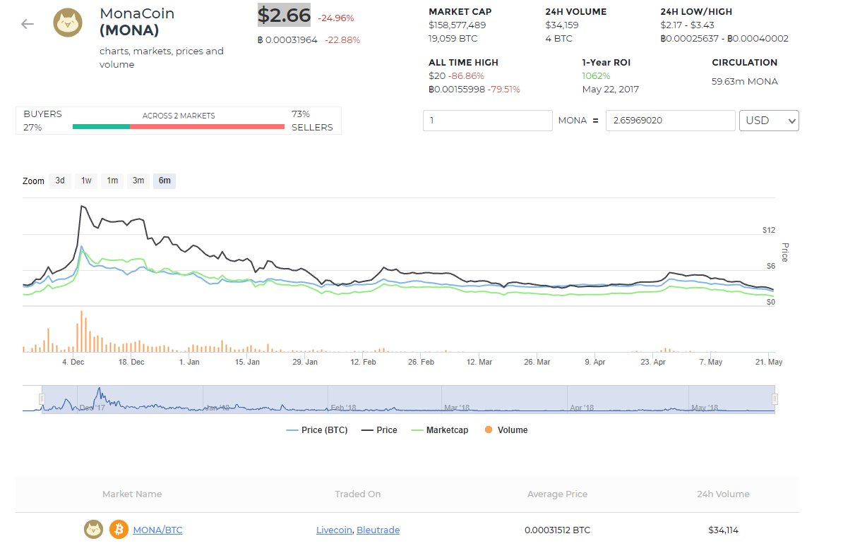
Task: Click the converted value field 2.65969020
Action: point(671,121)
